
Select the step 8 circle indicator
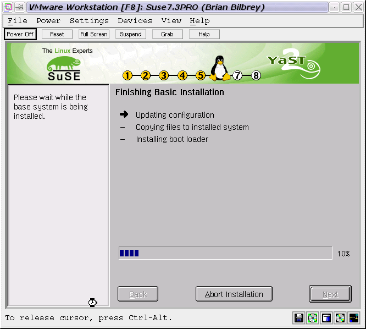pyautogui.click(x=256, y=75)
